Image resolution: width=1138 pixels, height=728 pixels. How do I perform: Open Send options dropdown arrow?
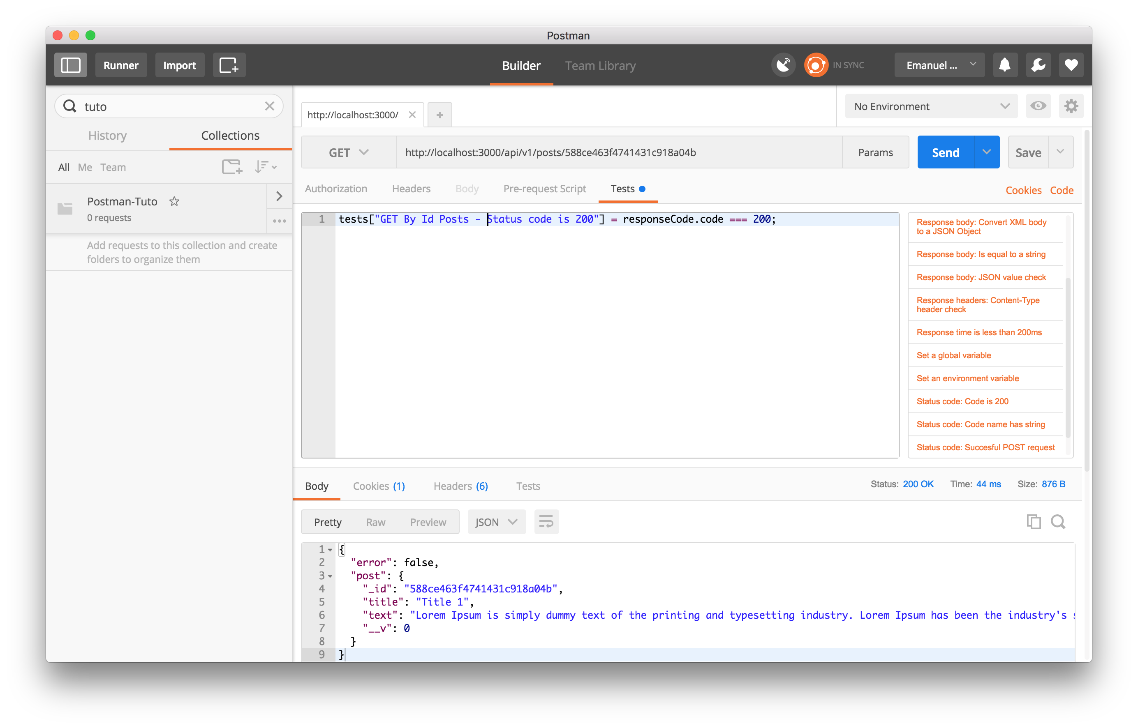pos(987,152)
